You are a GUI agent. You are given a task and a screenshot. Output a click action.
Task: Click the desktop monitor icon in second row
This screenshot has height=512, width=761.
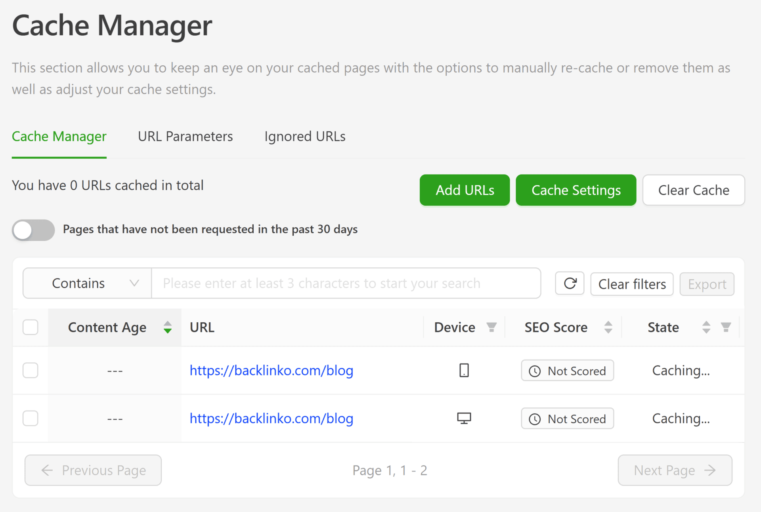coord(464,419)
